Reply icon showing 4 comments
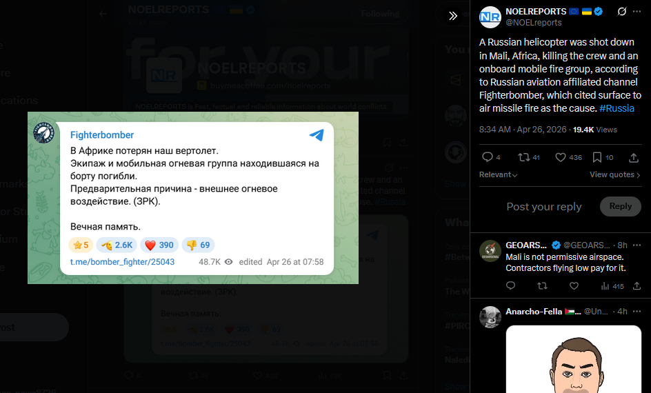 (x=491, y=157)
